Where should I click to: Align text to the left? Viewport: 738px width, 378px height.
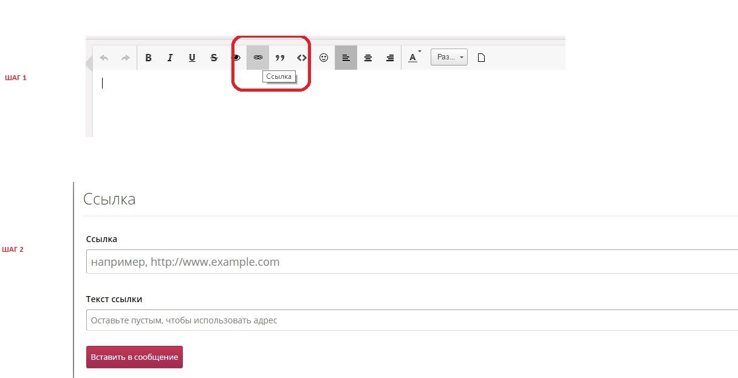pyautogui.click(x=346, y=58)
